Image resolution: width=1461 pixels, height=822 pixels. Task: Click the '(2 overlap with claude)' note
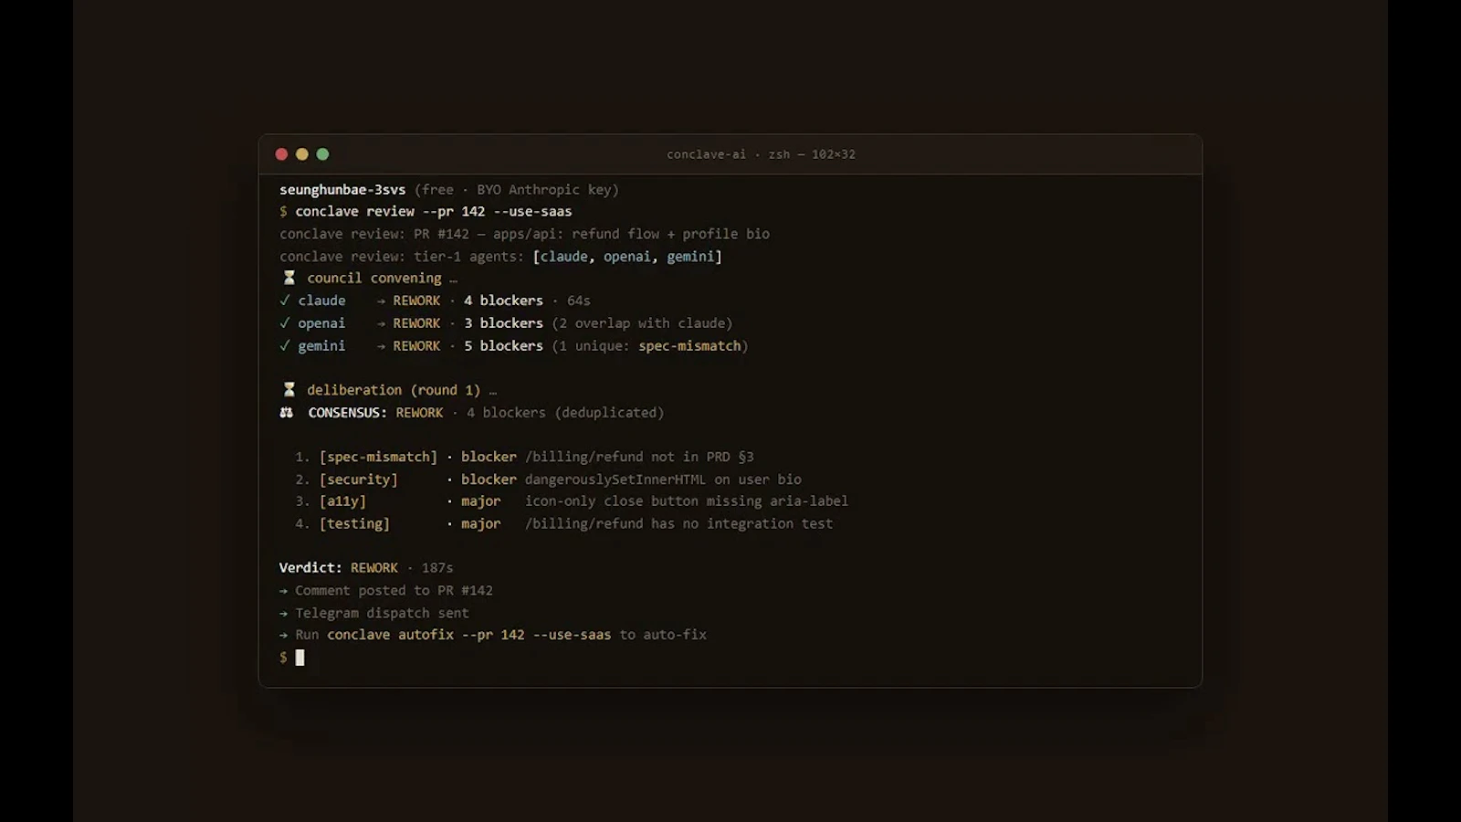(642, 323)
